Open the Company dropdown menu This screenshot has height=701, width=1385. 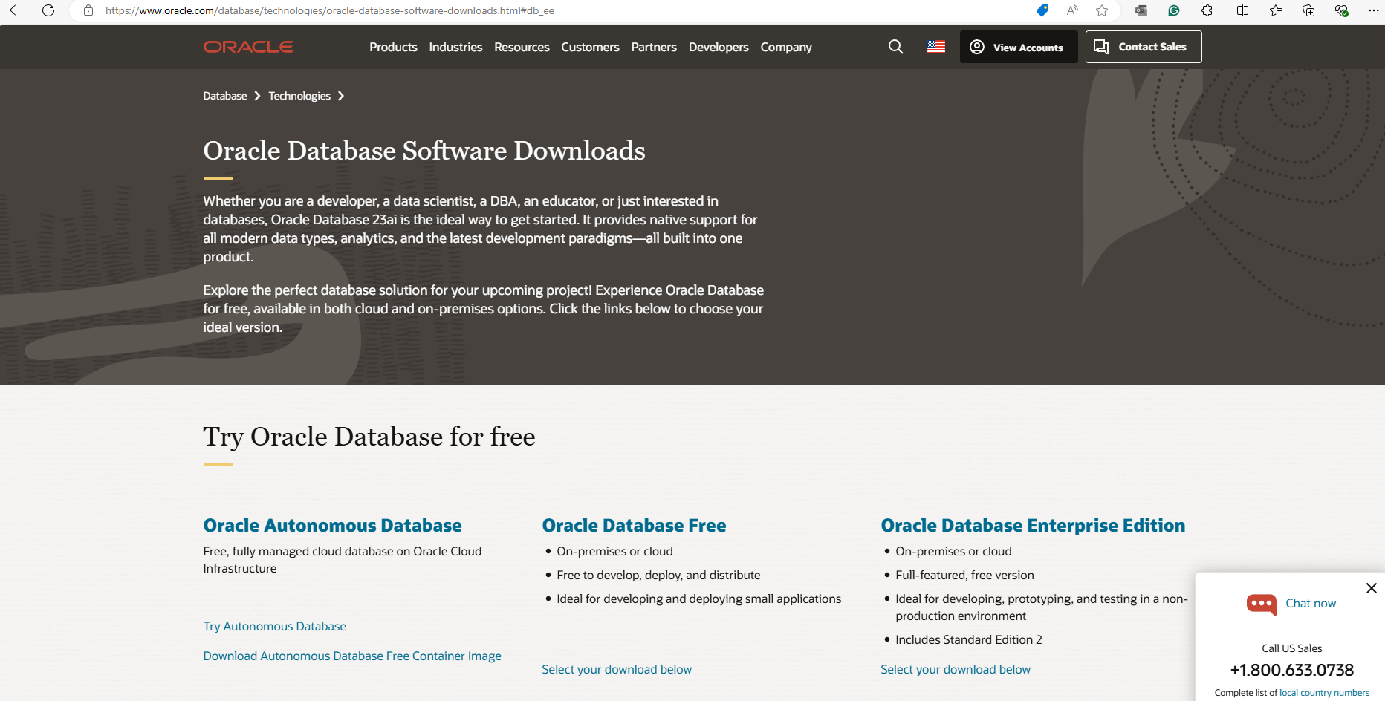tap(785, 46)
